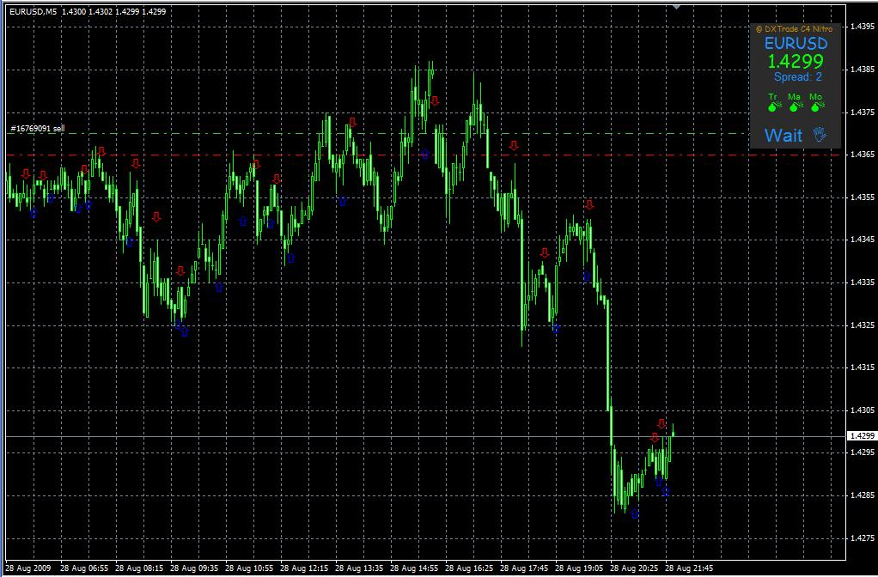Image resolution: width=878 pixels, height=577 pixels.
Task: Click the DXTrade C4 Nitro panel title
Action: (x=794, y=28)
